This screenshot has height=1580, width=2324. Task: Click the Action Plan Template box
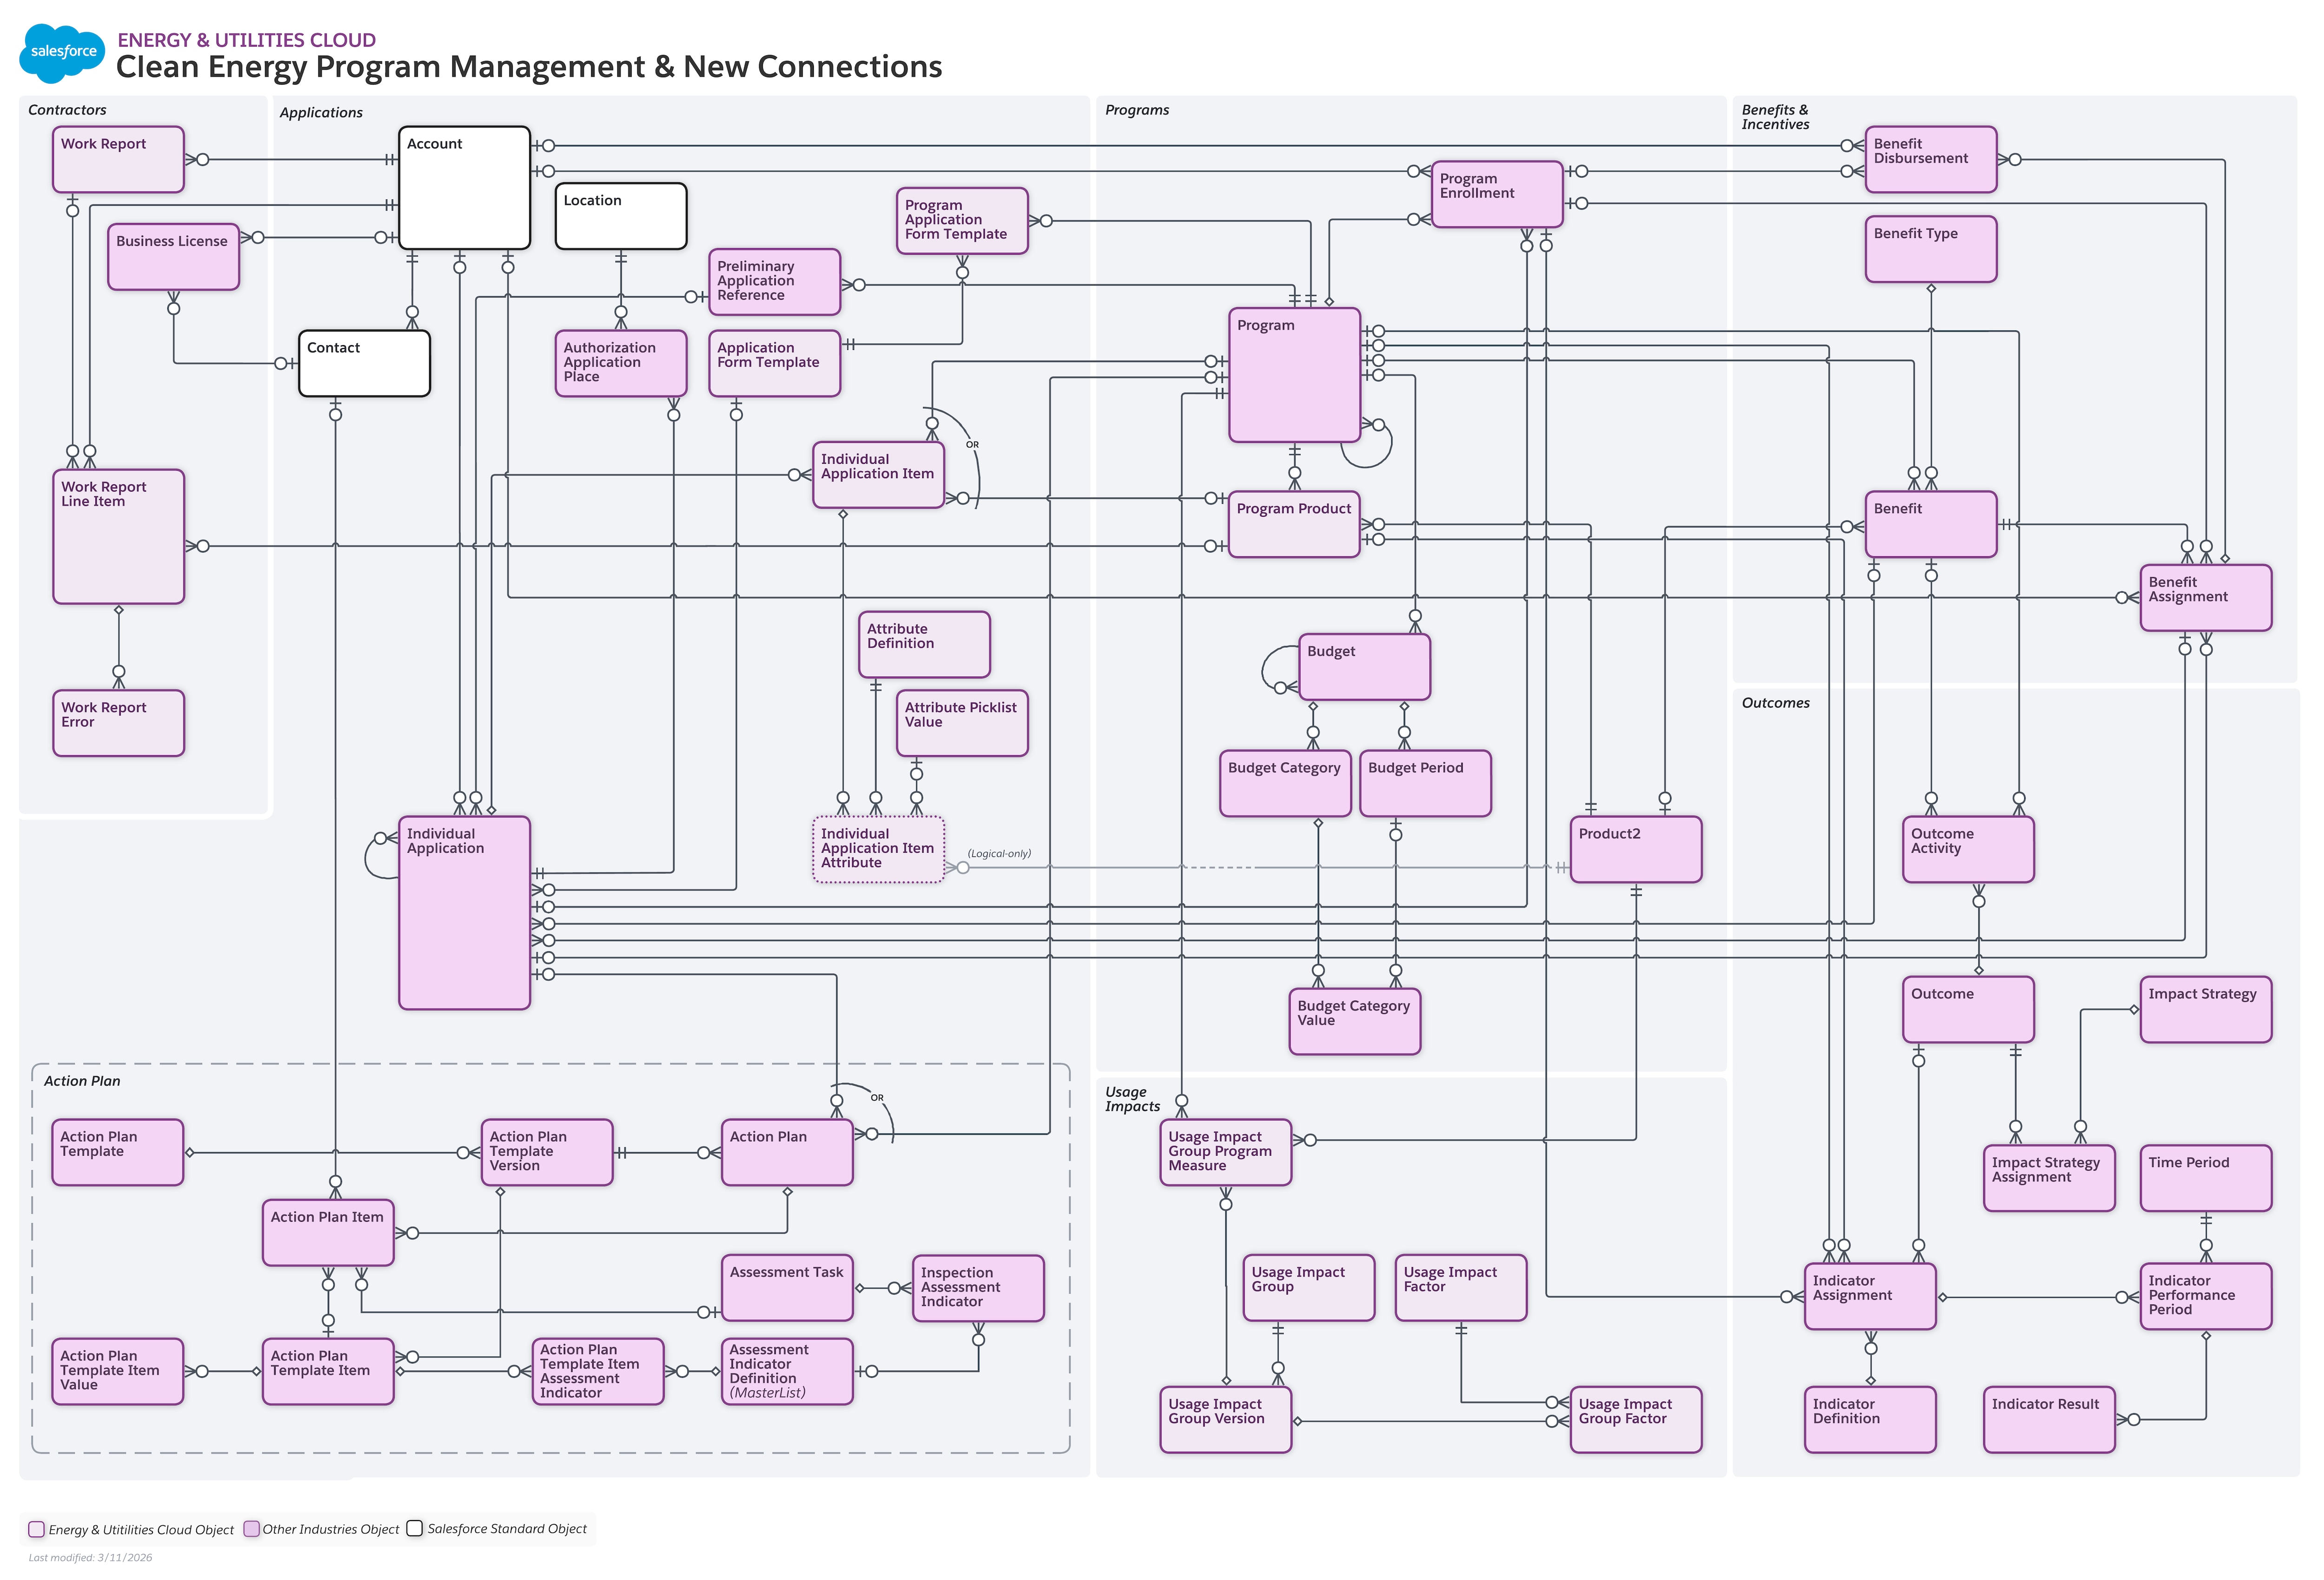(117, 1151)
